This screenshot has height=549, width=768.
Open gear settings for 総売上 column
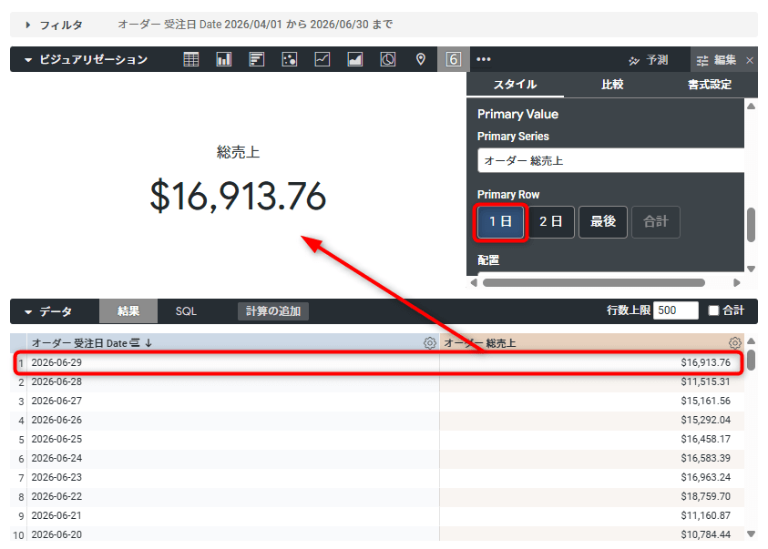point(734,343)
